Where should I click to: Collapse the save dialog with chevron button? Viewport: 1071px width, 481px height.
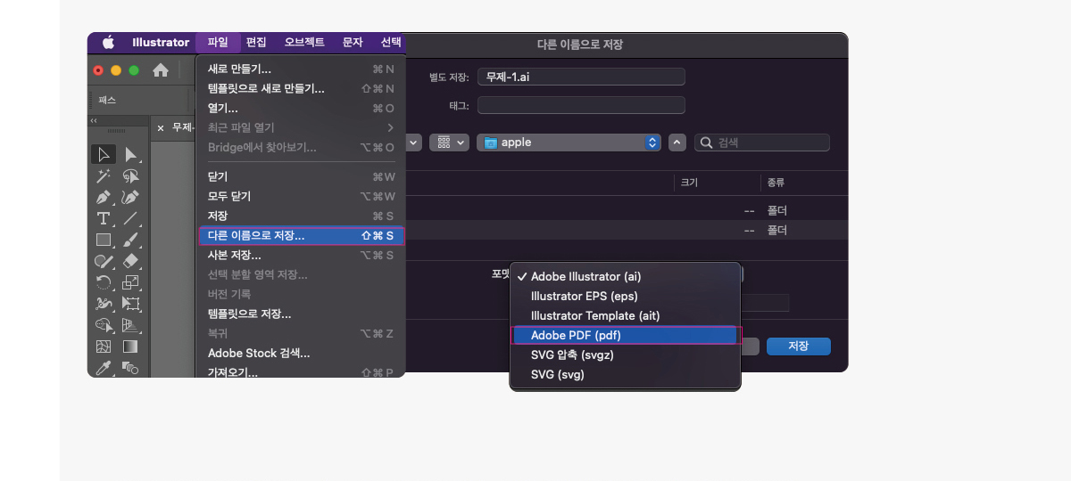(x=677, y=143)
